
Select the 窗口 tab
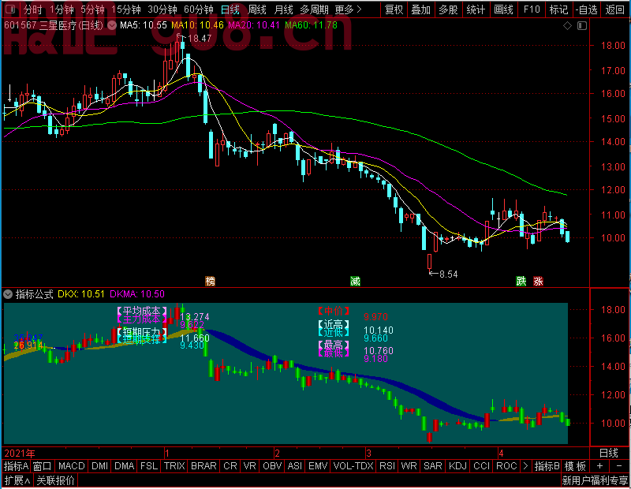[43, 465]
